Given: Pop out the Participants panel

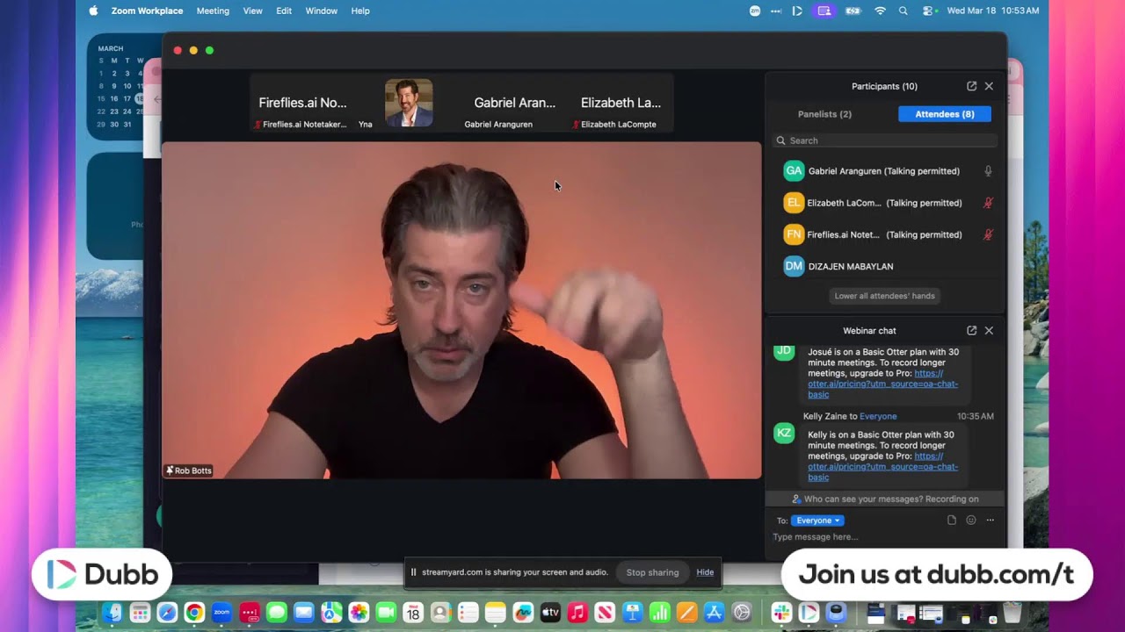Looking at the screenshot, I should point(971,86).
